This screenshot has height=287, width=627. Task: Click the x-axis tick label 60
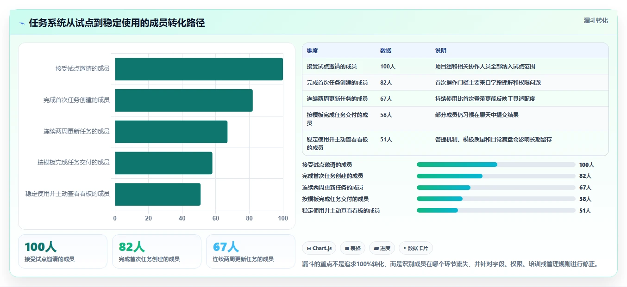[215, 218]
